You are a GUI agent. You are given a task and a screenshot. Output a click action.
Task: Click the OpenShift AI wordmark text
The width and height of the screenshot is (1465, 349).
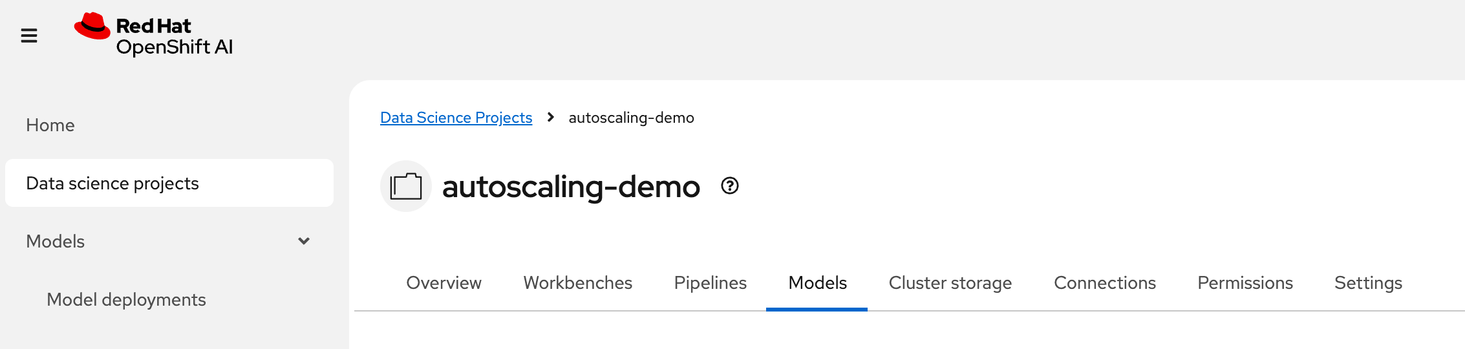[x=174, y=47]
